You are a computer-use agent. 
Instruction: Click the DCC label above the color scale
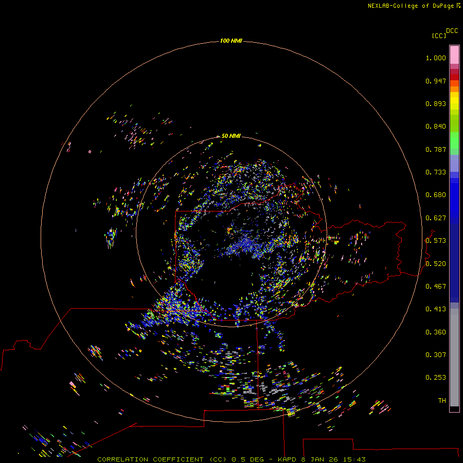coord(452,31)
